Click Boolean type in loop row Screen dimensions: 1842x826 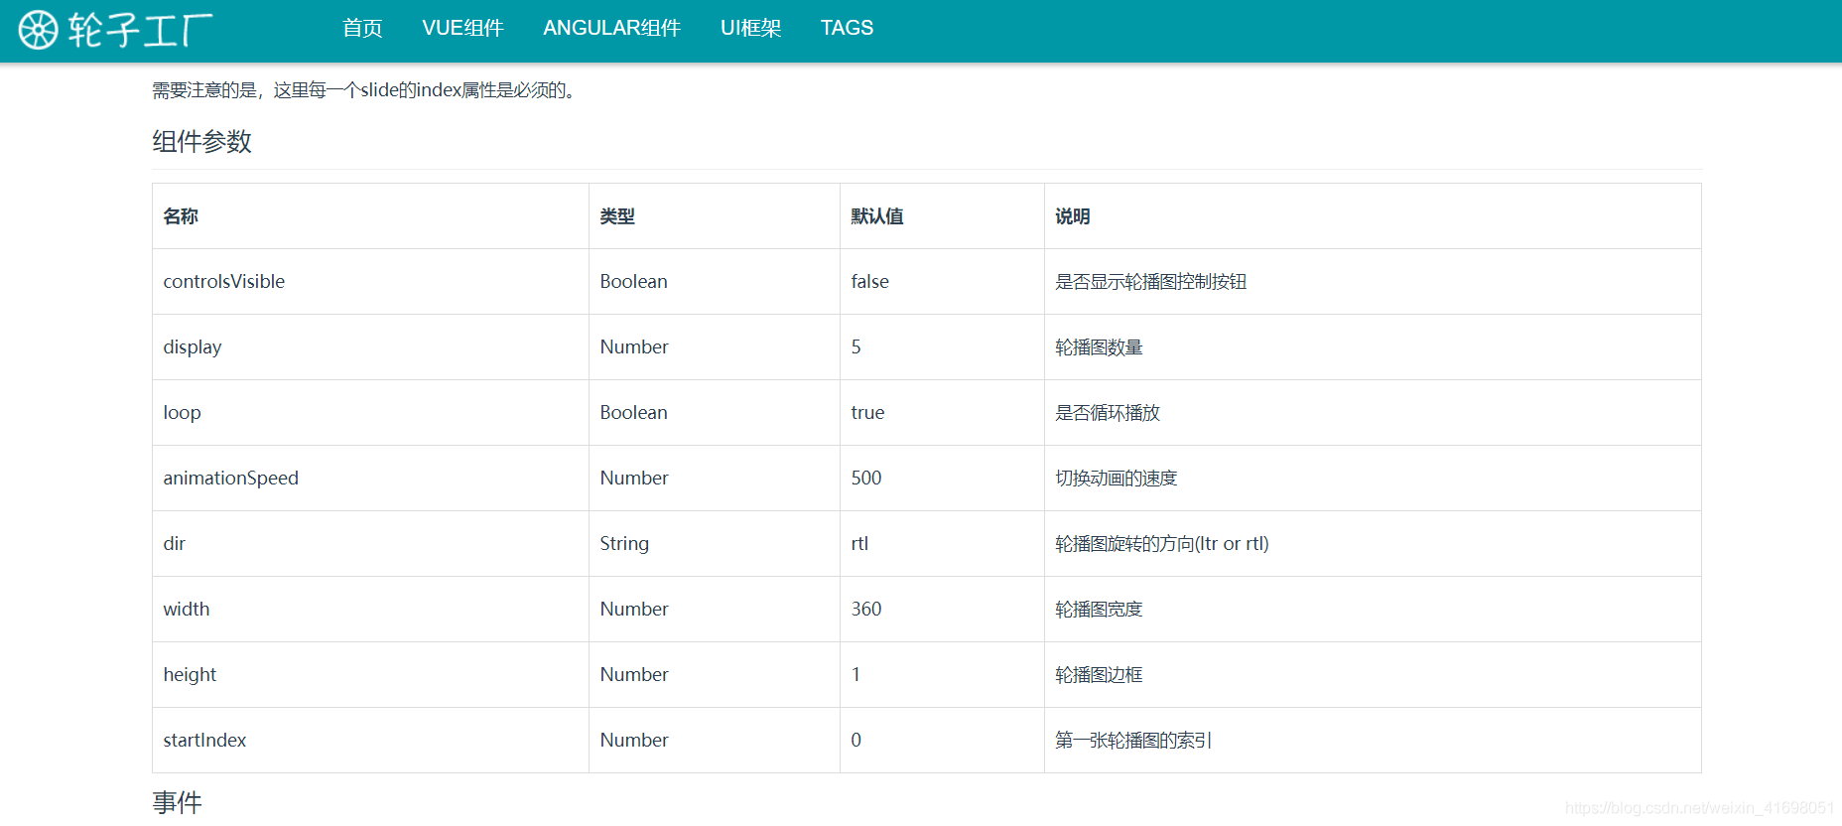click(633, 413)
